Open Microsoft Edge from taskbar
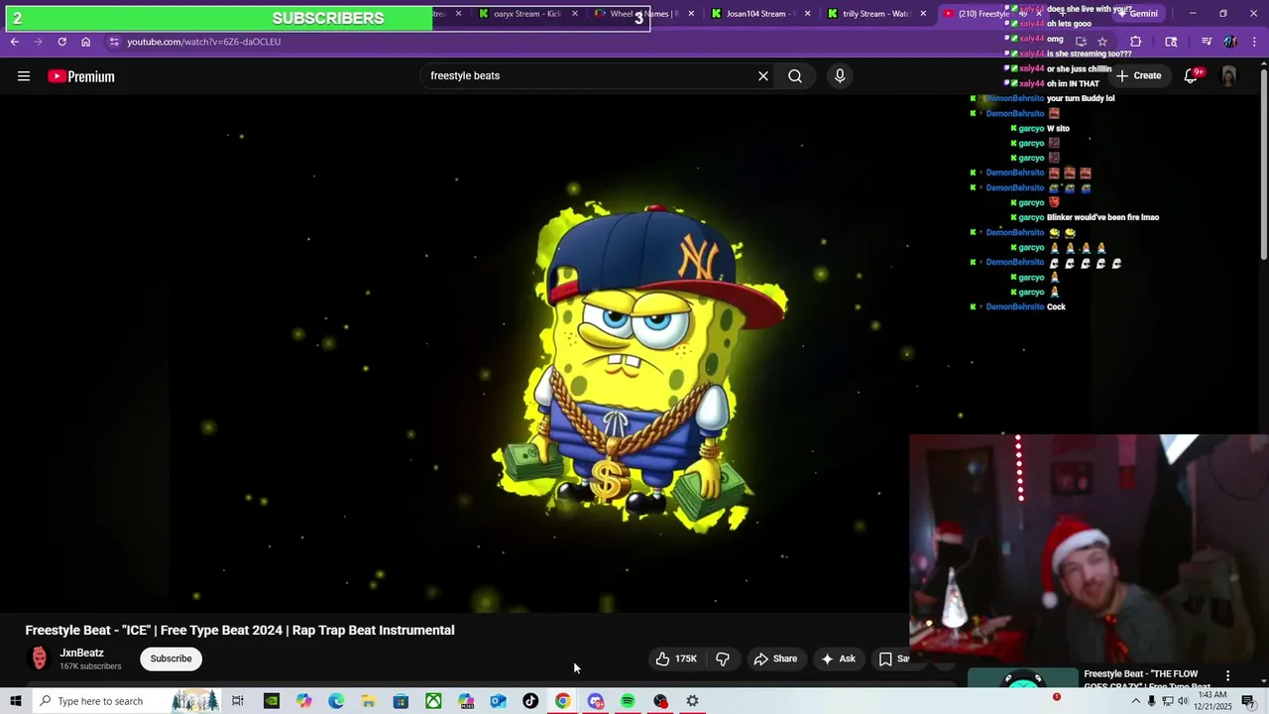1269x714 pixels. pyautogui.click(x=336, y=701)
